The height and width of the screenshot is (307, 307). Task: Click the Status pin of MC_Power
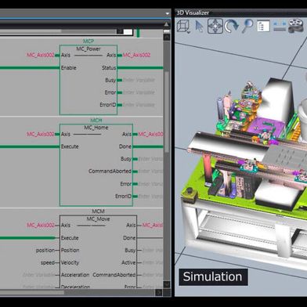pos(109,67)
